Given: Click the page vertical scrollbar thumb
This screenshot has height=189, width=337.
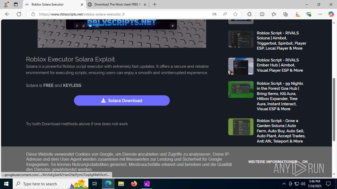Looking at the screenshot, I should (334, 110).
